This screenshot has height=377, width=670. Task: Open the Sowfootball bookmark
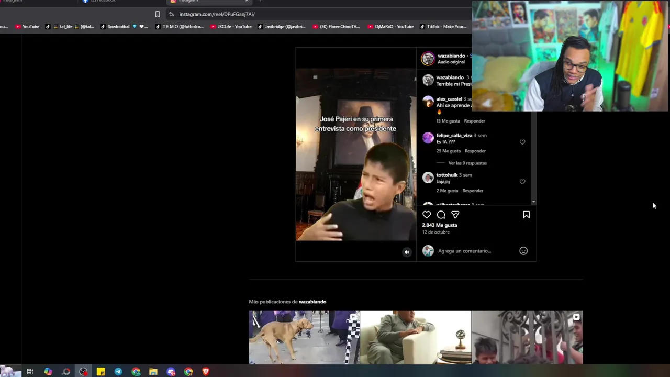point(124,27)
